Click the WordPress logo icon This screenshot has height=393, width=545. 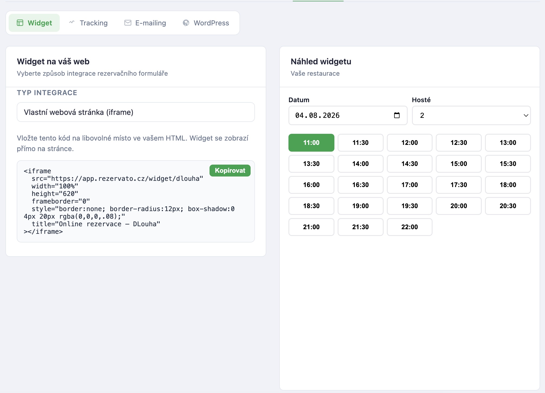pyautogui.click(x=186, y=23)
